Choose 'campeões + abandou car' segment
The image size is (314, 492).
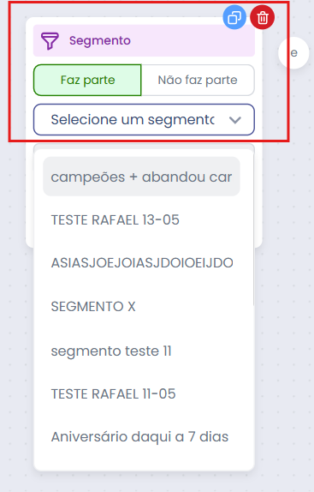[x=141, y=177]
